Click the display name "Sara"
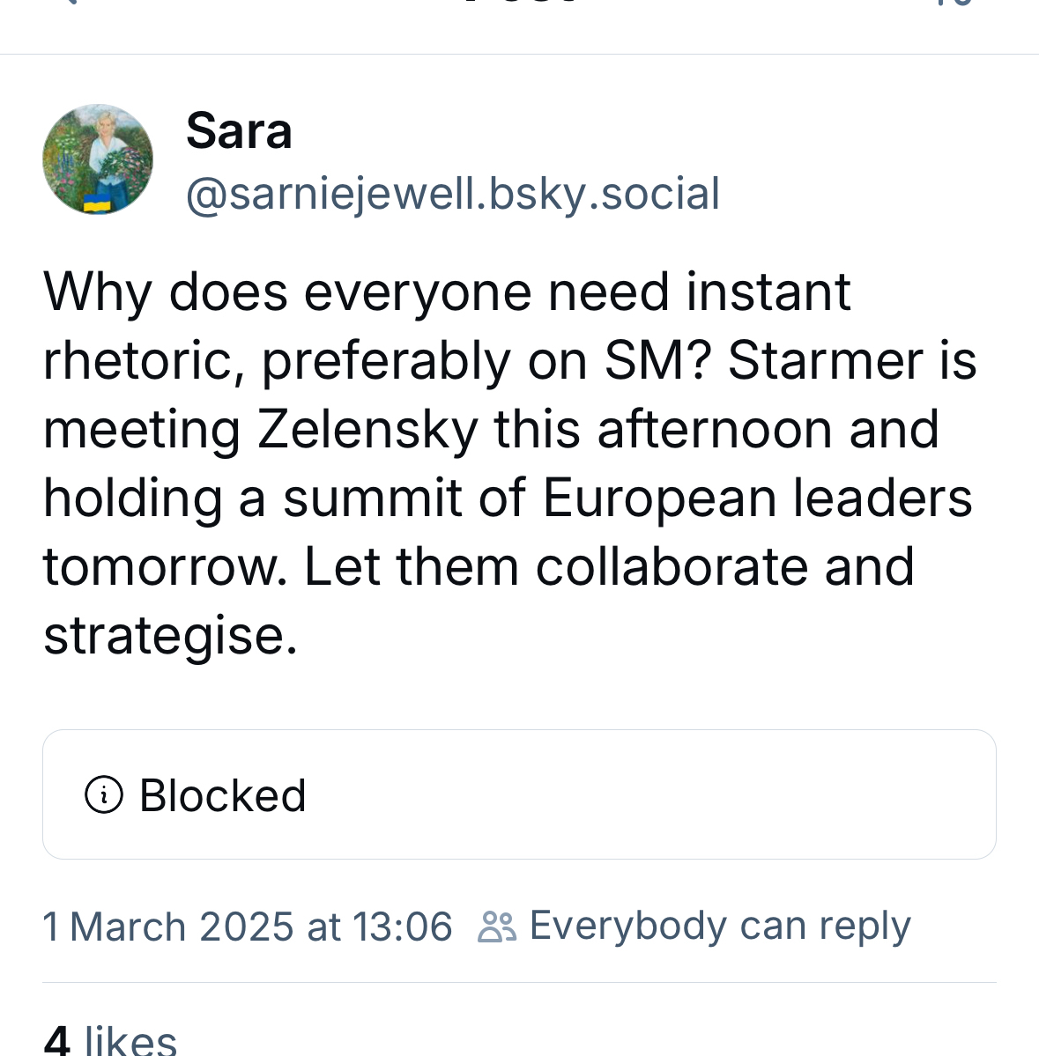Screen dimensions: 1039x1056 [239, 132]
